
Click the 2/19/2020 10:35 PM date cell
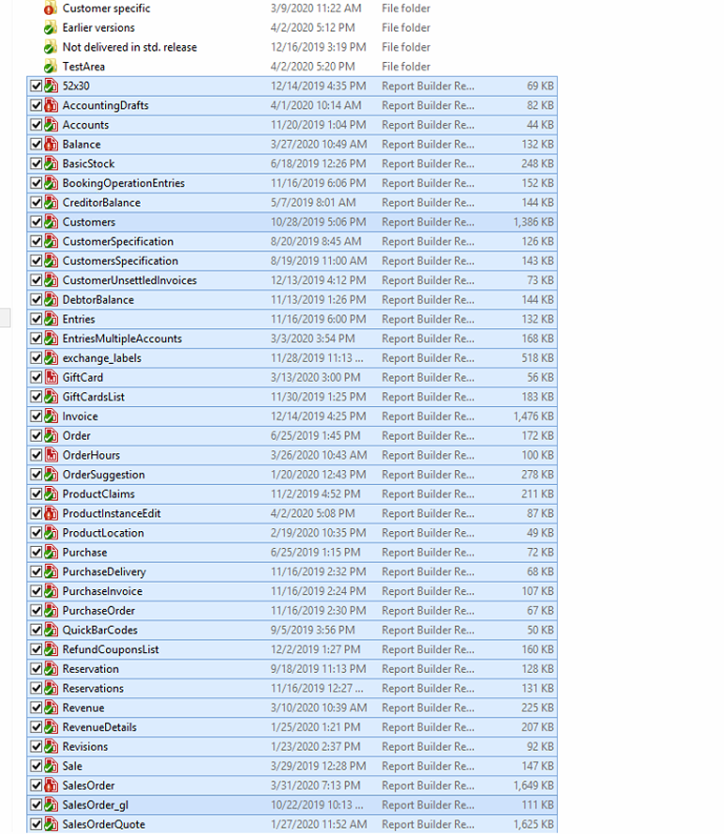(318, 533)
